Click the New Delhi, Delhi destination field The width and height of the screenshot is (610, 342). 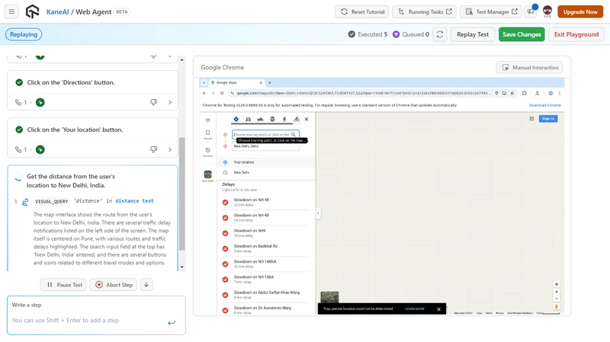point(265,146)
